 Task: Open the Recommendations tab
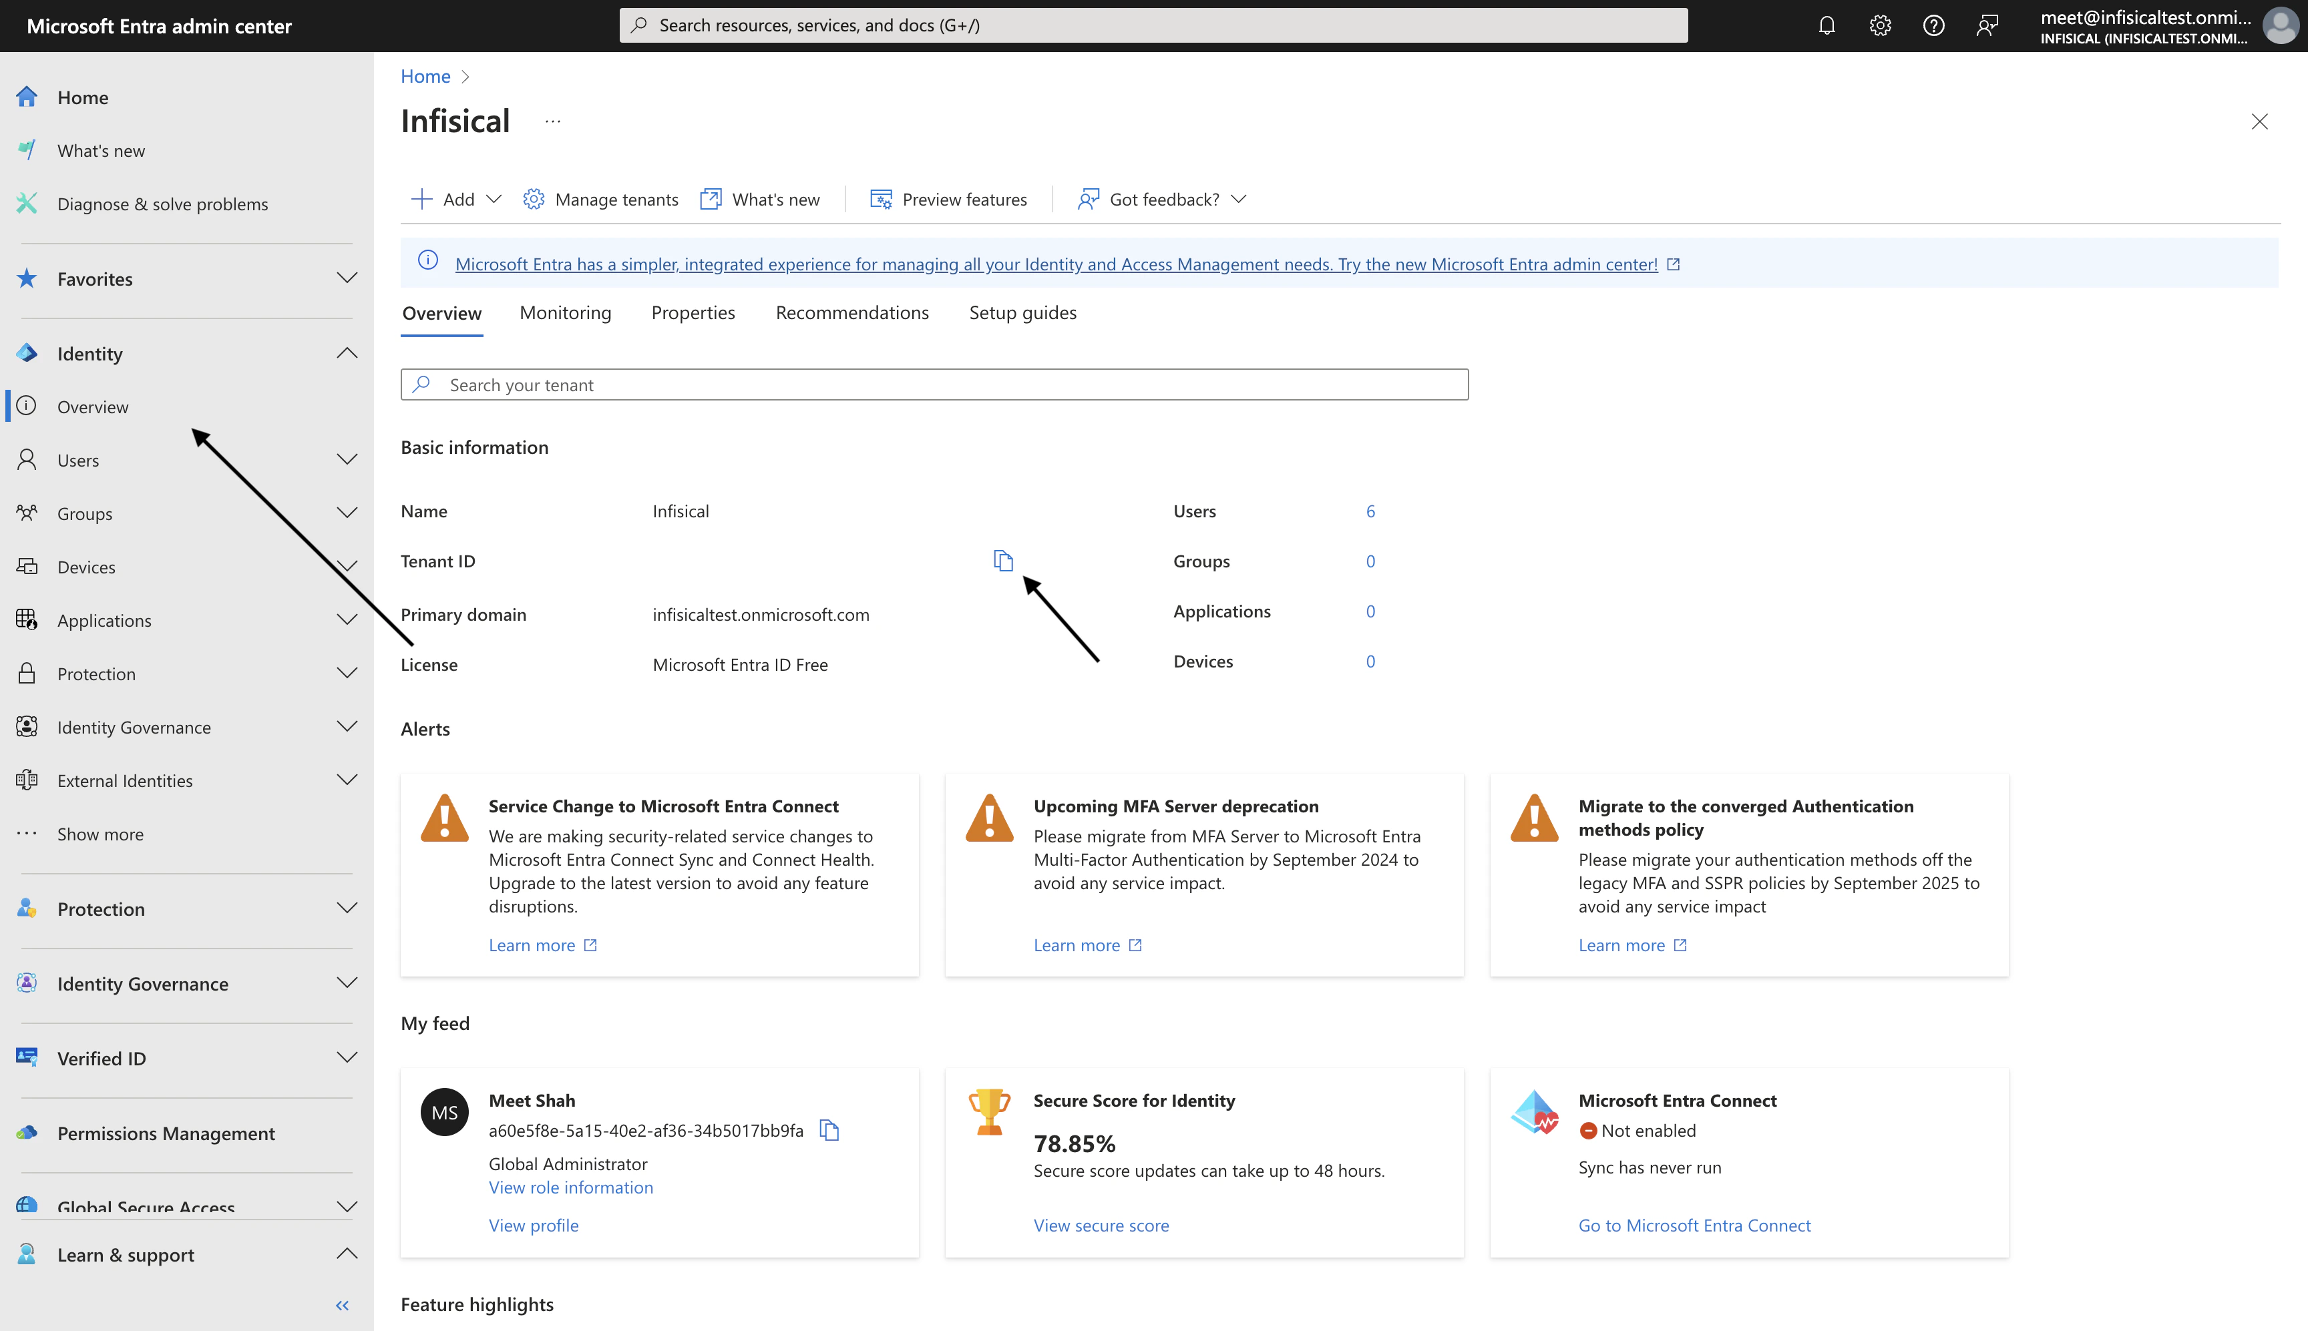click(x=852, y=312)
